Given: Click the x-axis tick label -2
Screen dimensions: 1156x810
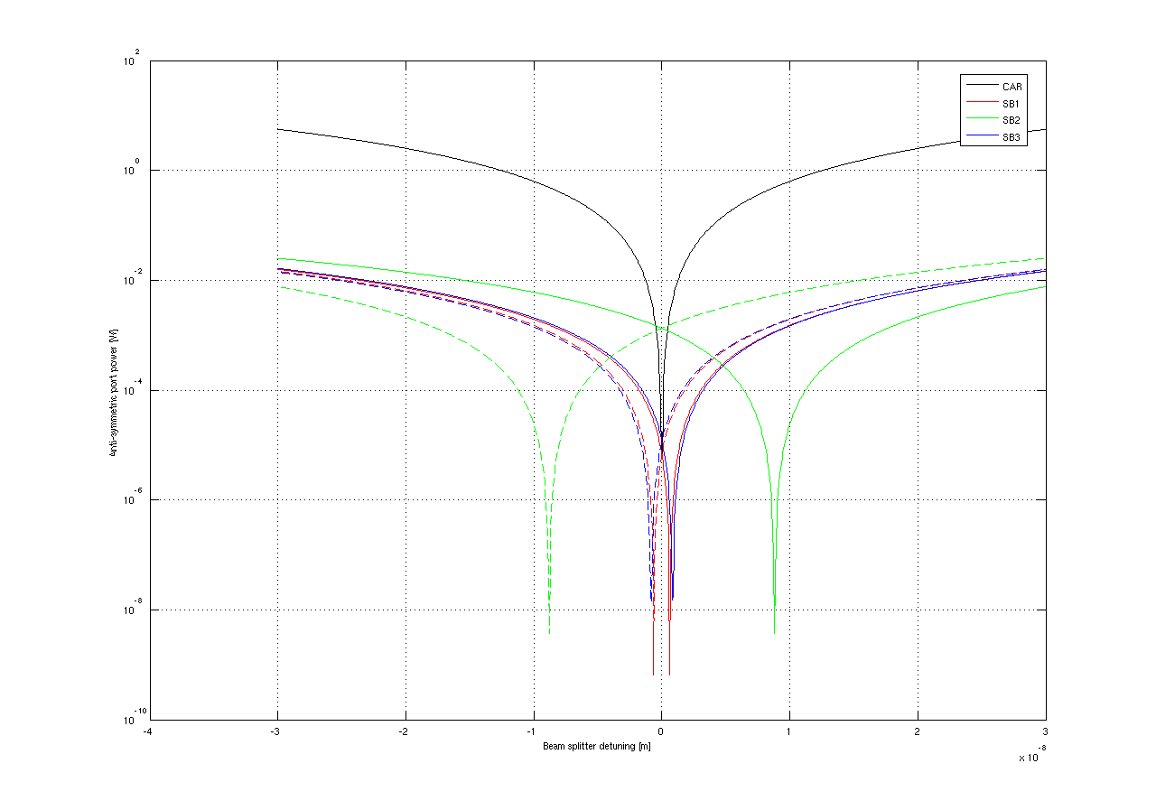Looking at the screenshot, I should coord(405,731).
